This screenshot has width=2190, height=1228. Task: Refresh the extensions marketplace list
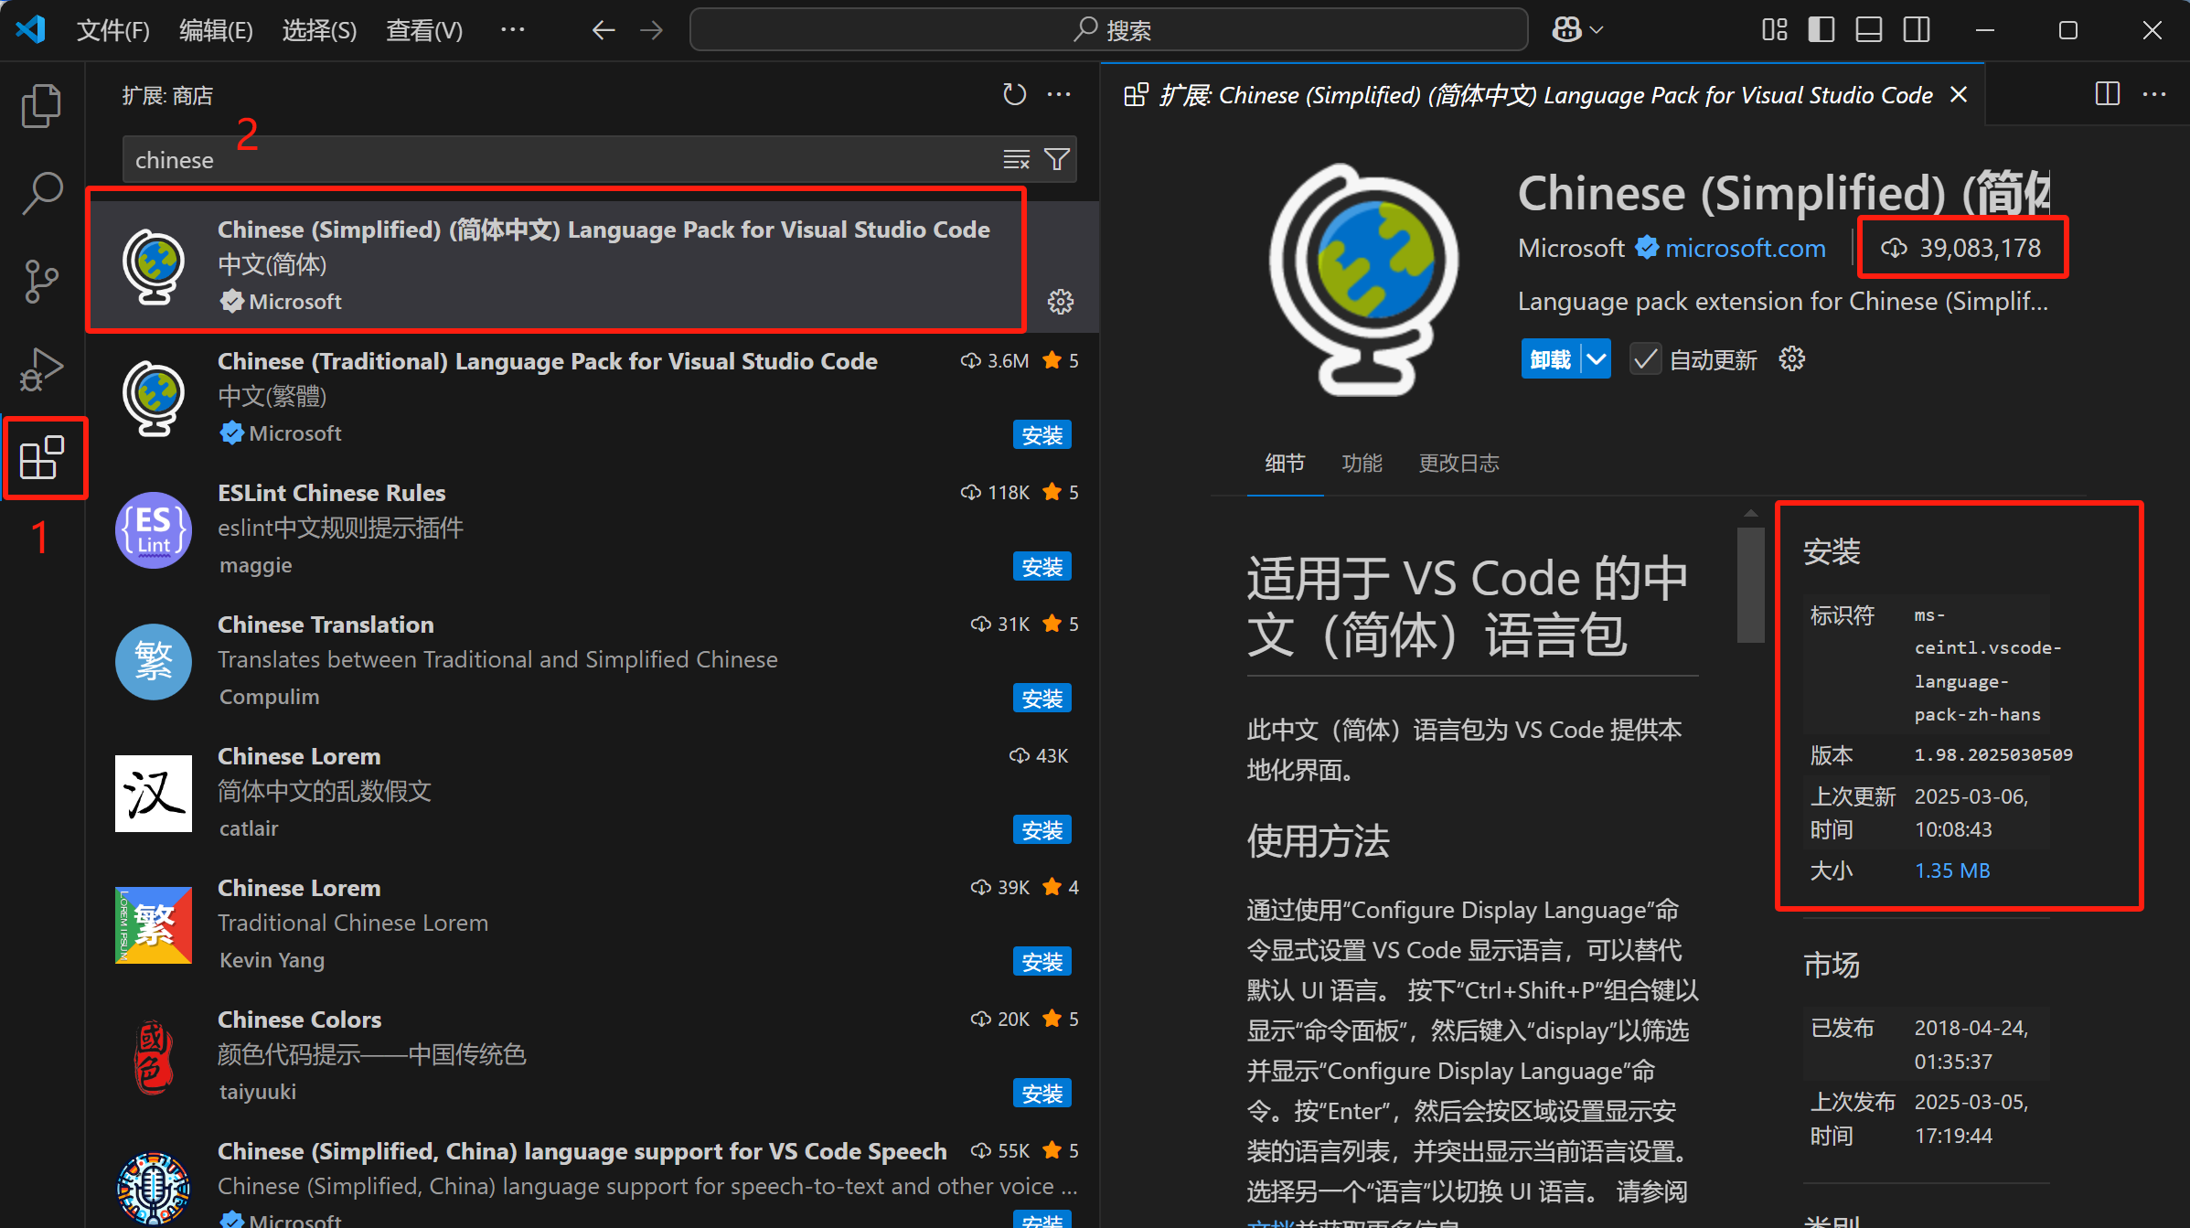1014,95
